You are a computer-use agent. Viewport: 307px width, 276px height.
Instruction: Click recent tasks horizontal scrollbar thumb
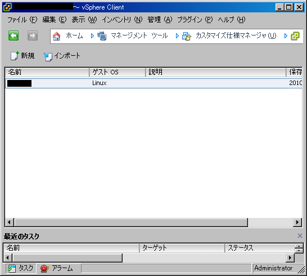click(67, 257)
